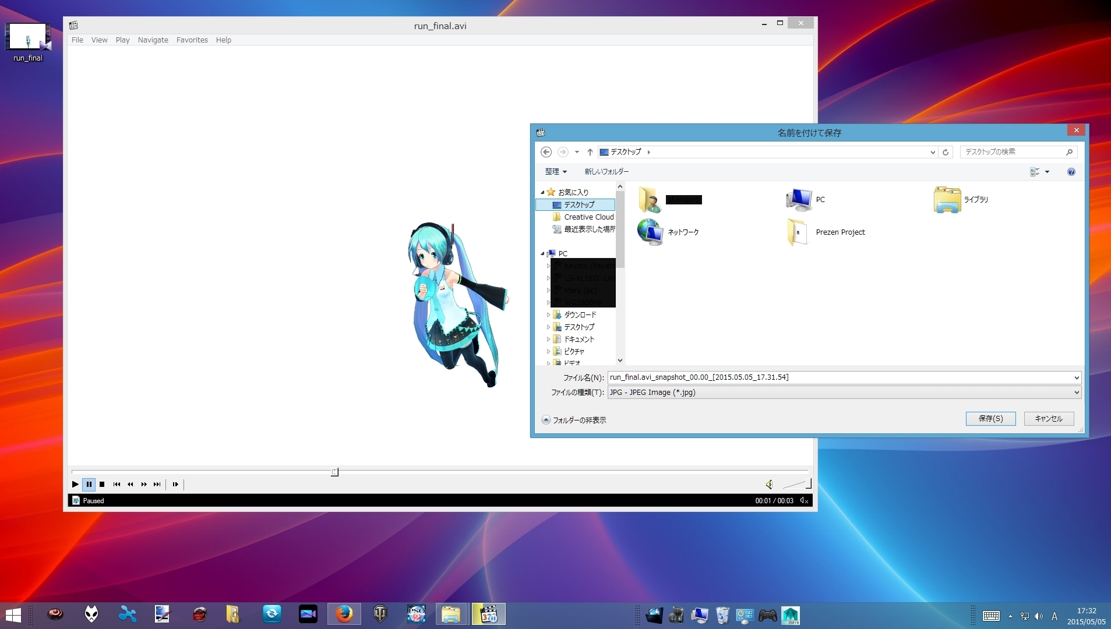Open the ライブラリ item in the file list
Viewport: 1111px width, 629px height.
[961, 200]
